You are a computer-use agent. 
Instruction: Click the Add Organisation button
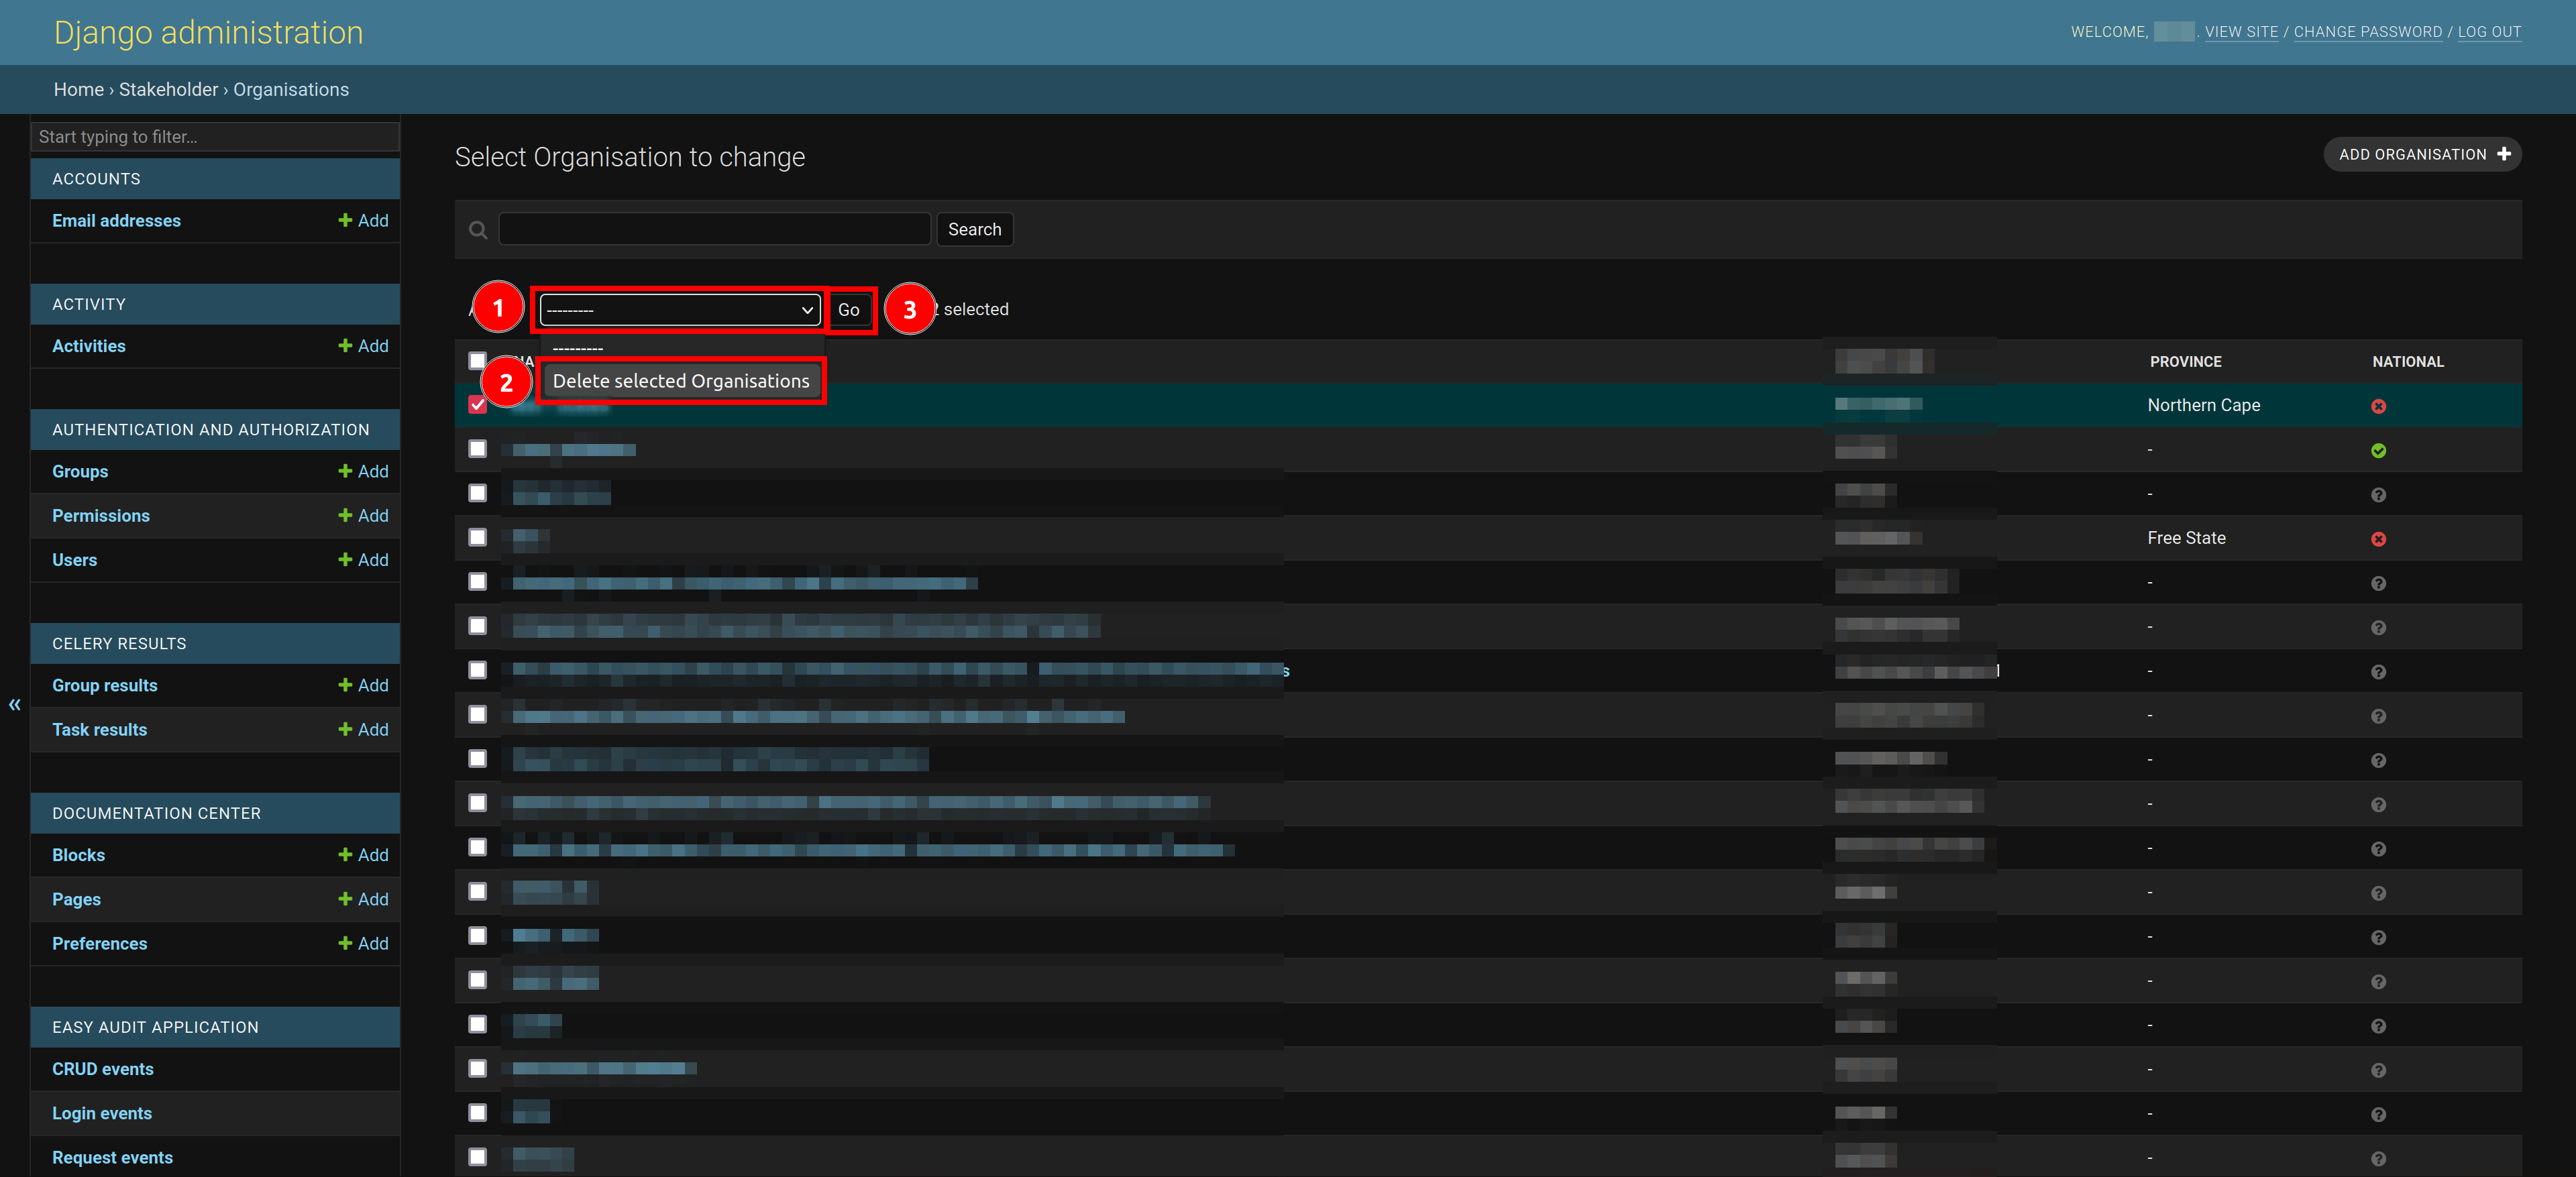tap(2422, 155)
